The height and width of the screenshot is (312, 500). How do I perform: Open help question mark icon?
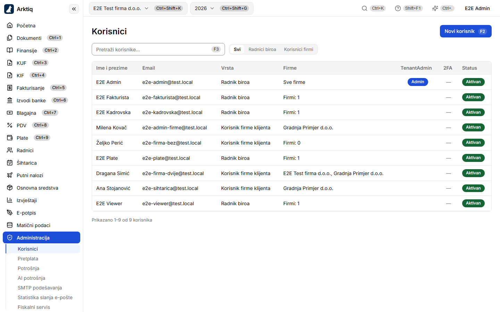[398, 8]
